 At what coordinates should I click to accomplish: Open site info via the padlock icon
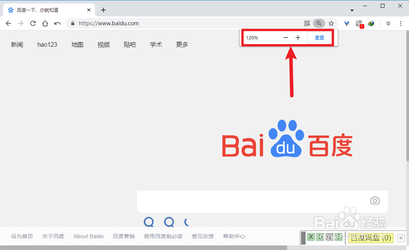[x=72, y=23]
